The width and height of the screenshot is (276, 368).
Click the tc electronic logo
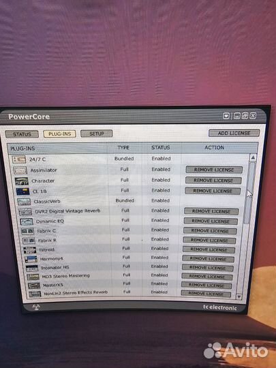tap(220, 307)
